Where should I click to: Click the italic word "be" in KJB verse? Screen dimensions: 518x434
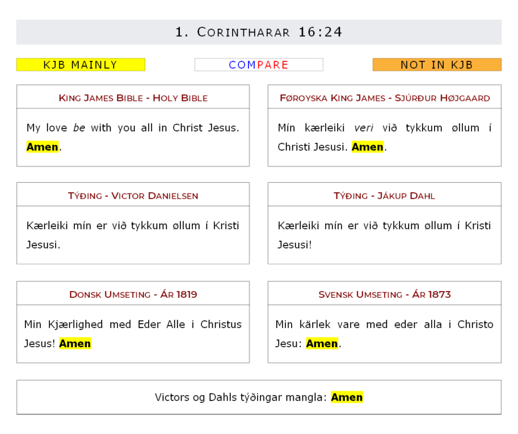pyautogui.click(x=79, y=128)
